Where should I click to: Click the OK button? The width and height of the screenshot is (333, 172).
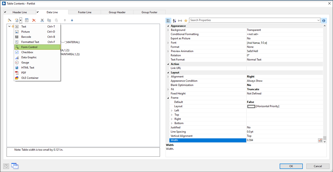291,166
